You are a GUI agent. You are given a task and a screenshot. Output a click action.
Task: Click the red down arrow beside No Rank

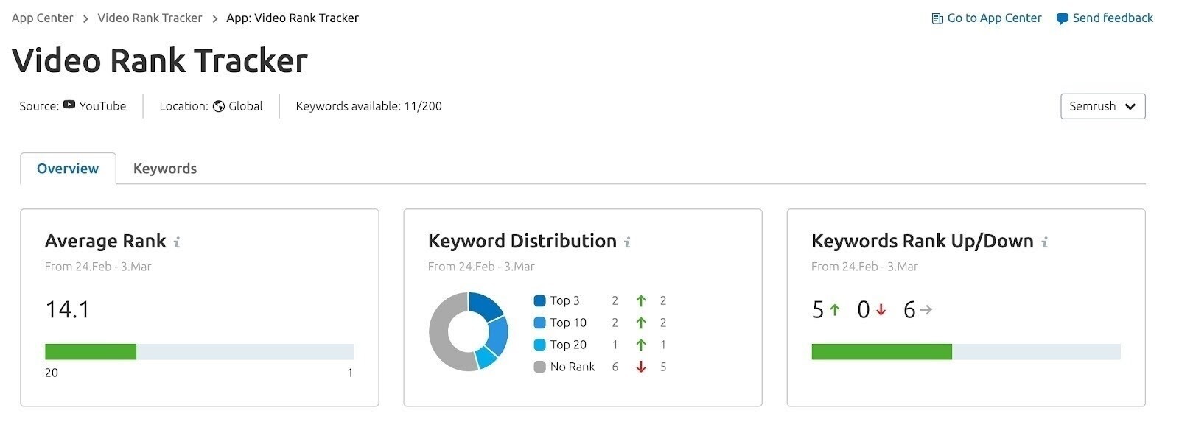coord(641,366)
